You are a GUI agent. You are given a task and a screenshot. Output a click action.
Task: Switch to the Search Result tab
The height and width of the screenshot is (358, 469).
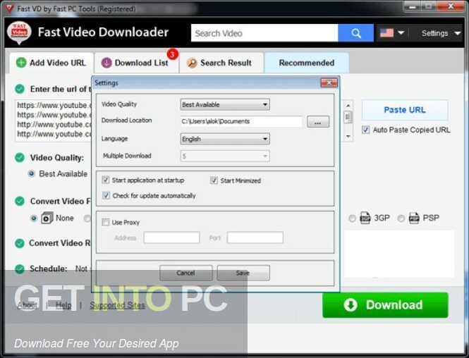click(221, 63)
